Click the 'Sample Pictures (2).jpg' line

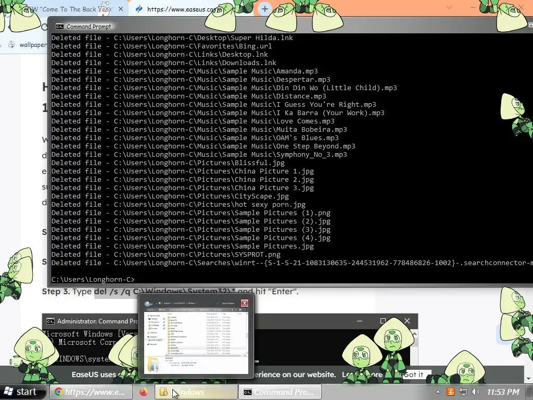(x=191, y=221)
